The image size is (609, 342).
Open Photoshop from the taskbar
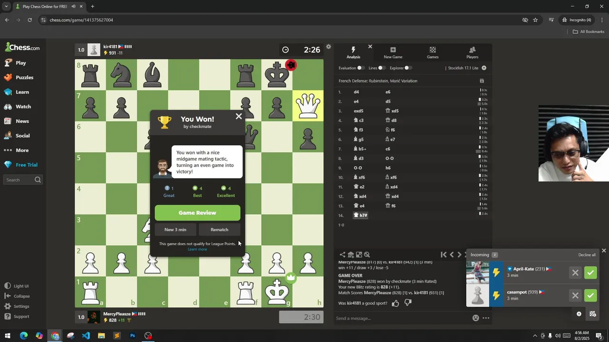pos(133,336)
